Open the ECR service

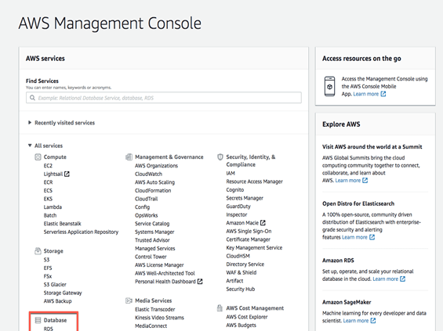pyautogui.click(x=48, y=182)
